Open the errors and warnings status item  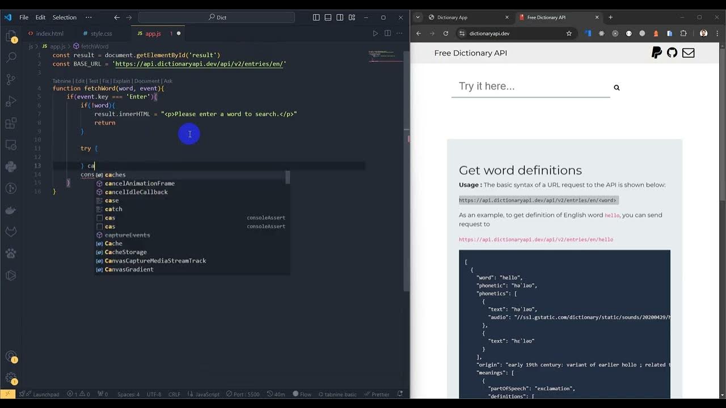[78, 394]
